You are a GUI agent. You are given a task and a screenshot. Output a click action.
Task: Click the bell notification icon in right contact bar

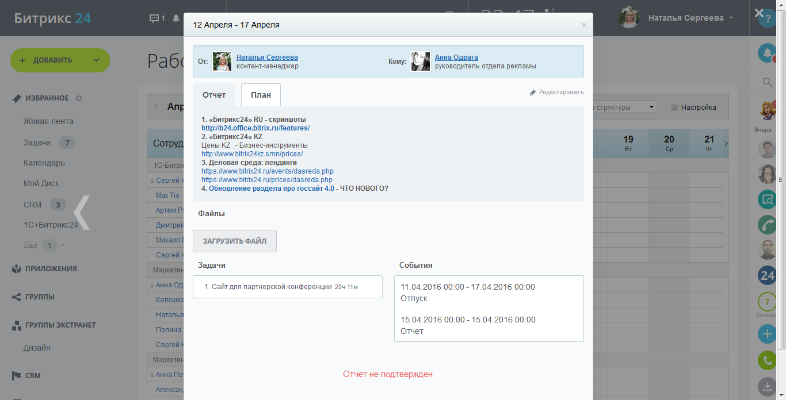point(767,53)
